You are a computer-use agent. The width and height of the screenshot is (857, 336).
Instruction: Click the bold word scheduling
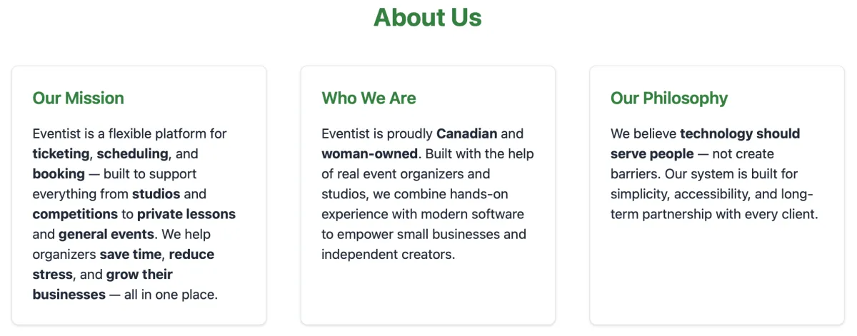coord(133,153)
